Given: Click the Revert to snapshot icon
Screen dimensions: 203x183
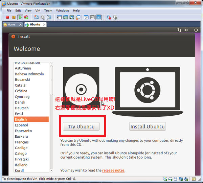Looking at the screenshot, I should [43, 17].
